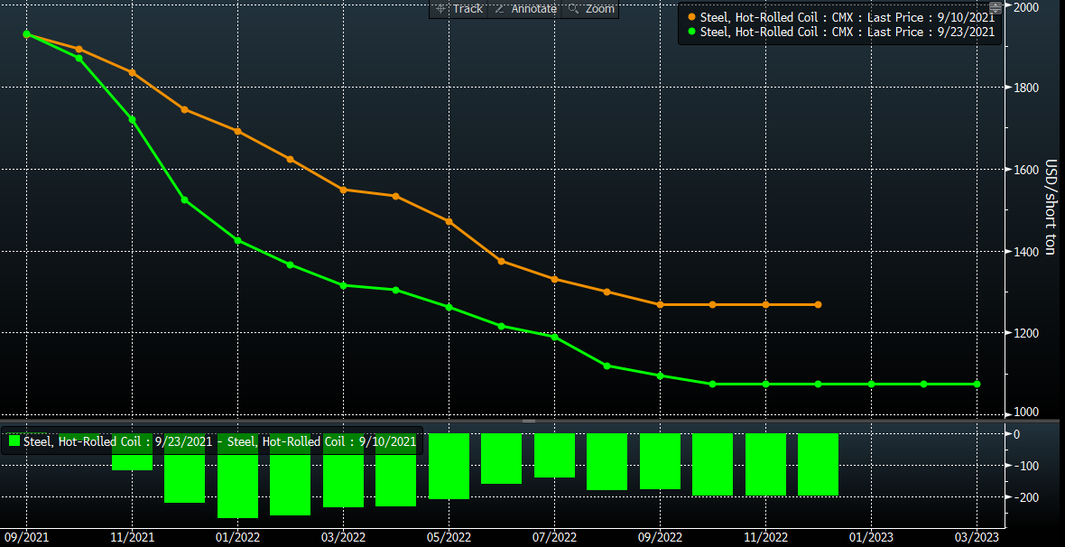Select the Zoom magnifier tool

click(x=574, y=9)
